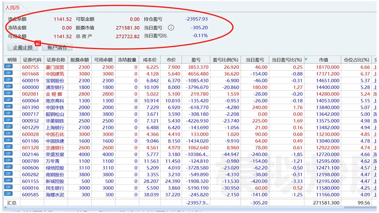Sort by 可用余额 column header

[x=103, y=60]
